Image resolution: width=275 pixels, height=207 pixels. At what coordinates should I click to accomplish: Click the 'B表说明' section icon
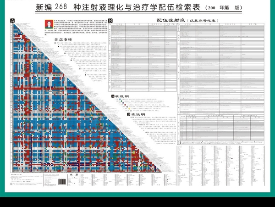pyautogui.click(x=129, y=114)
